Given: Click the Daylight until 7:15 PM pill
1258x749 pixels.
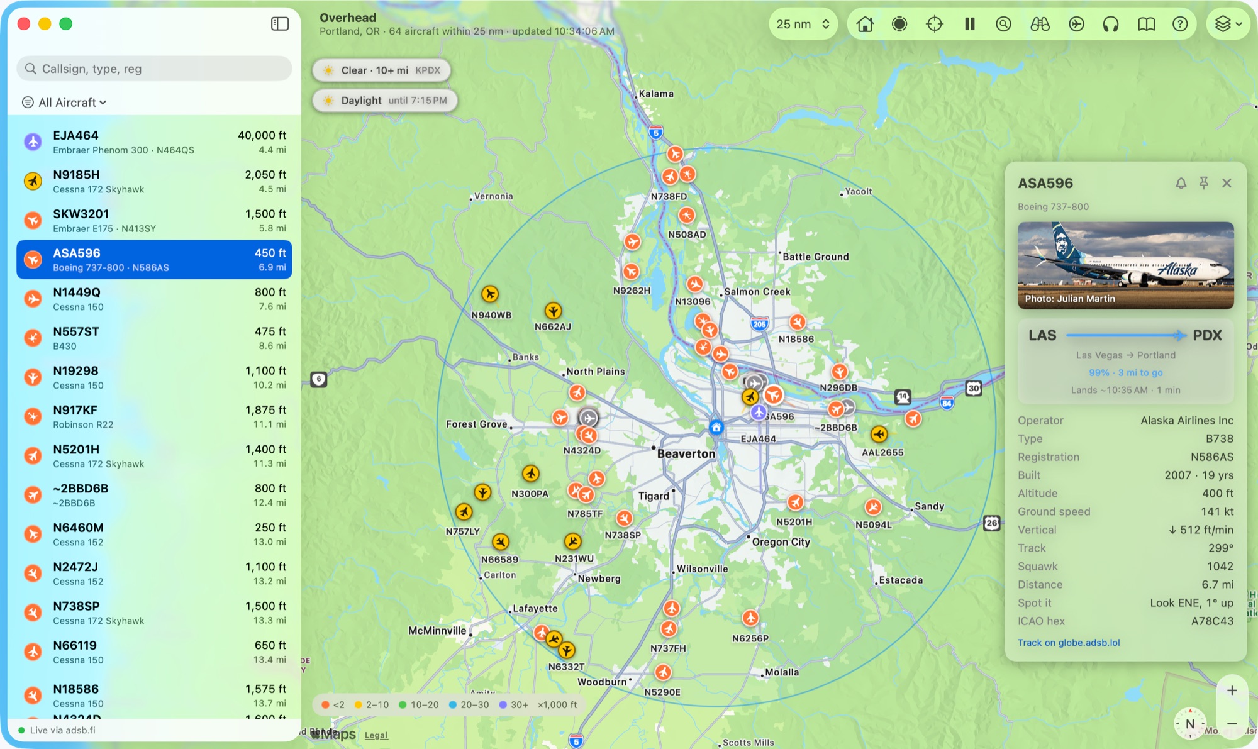Looking at the screenshot, I should tap(385, 101).
